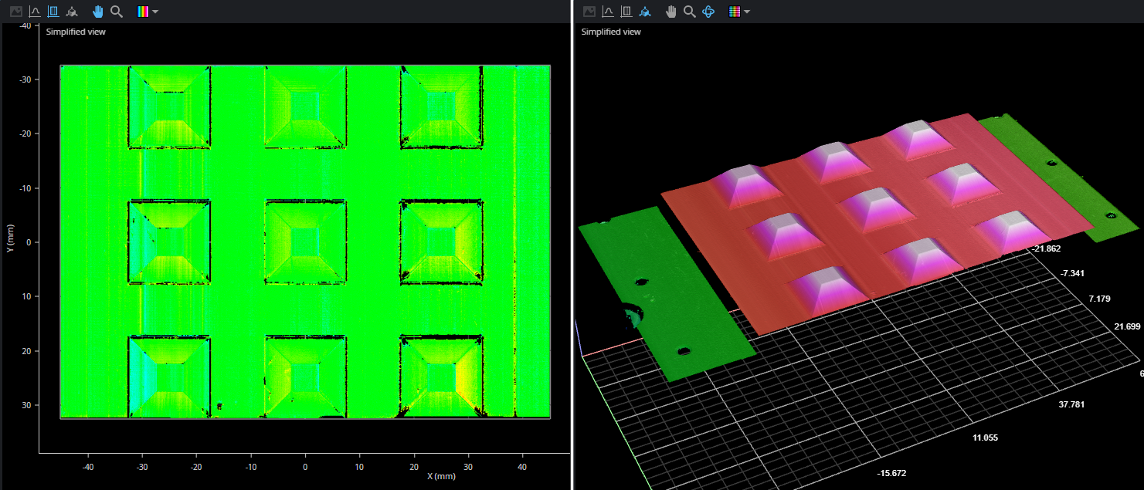Open color map dropdown arrow in 3D viewer
Image resolution: width=1144 pixels, height=490 pixels.
pos(748,12)
